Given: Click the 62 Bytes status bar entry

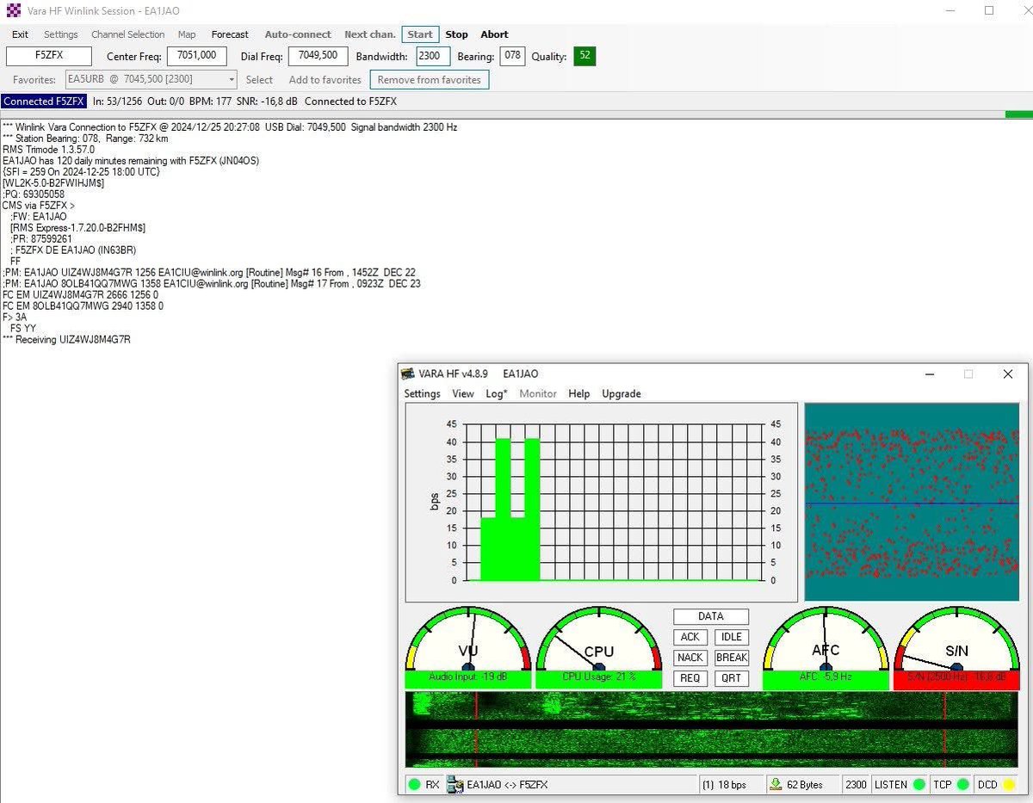Looking at the screenshot, I should [x=805, y=785].
